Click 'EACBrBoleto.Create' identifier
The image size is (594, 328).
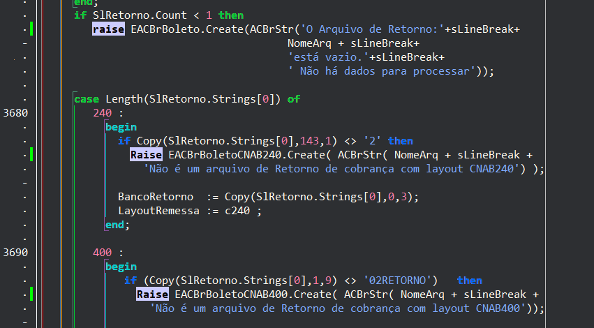[187, 29]
